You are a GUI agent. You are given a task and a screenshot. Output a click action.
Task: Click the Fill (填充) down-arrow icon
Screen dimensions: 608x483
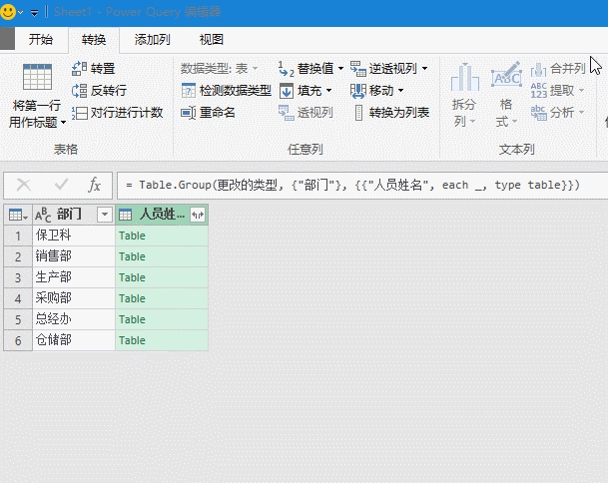287,91
